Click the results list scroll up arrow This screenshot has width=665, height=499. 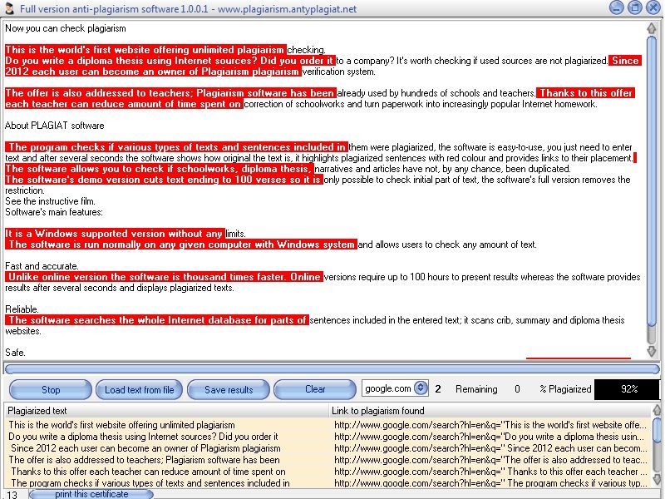(657, 410)
